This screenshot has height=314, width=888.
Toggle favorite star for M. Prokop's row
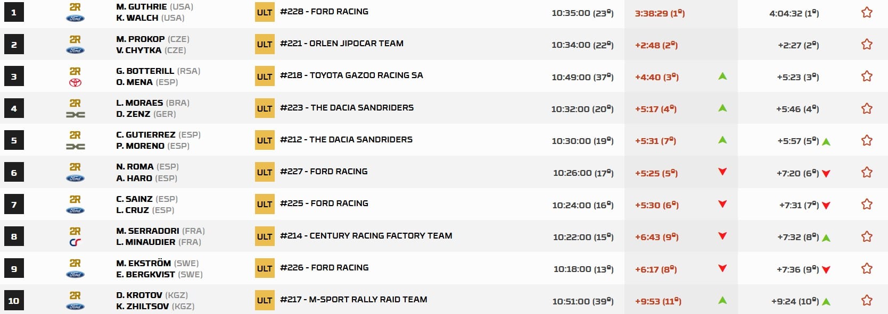tap(867, 44)
